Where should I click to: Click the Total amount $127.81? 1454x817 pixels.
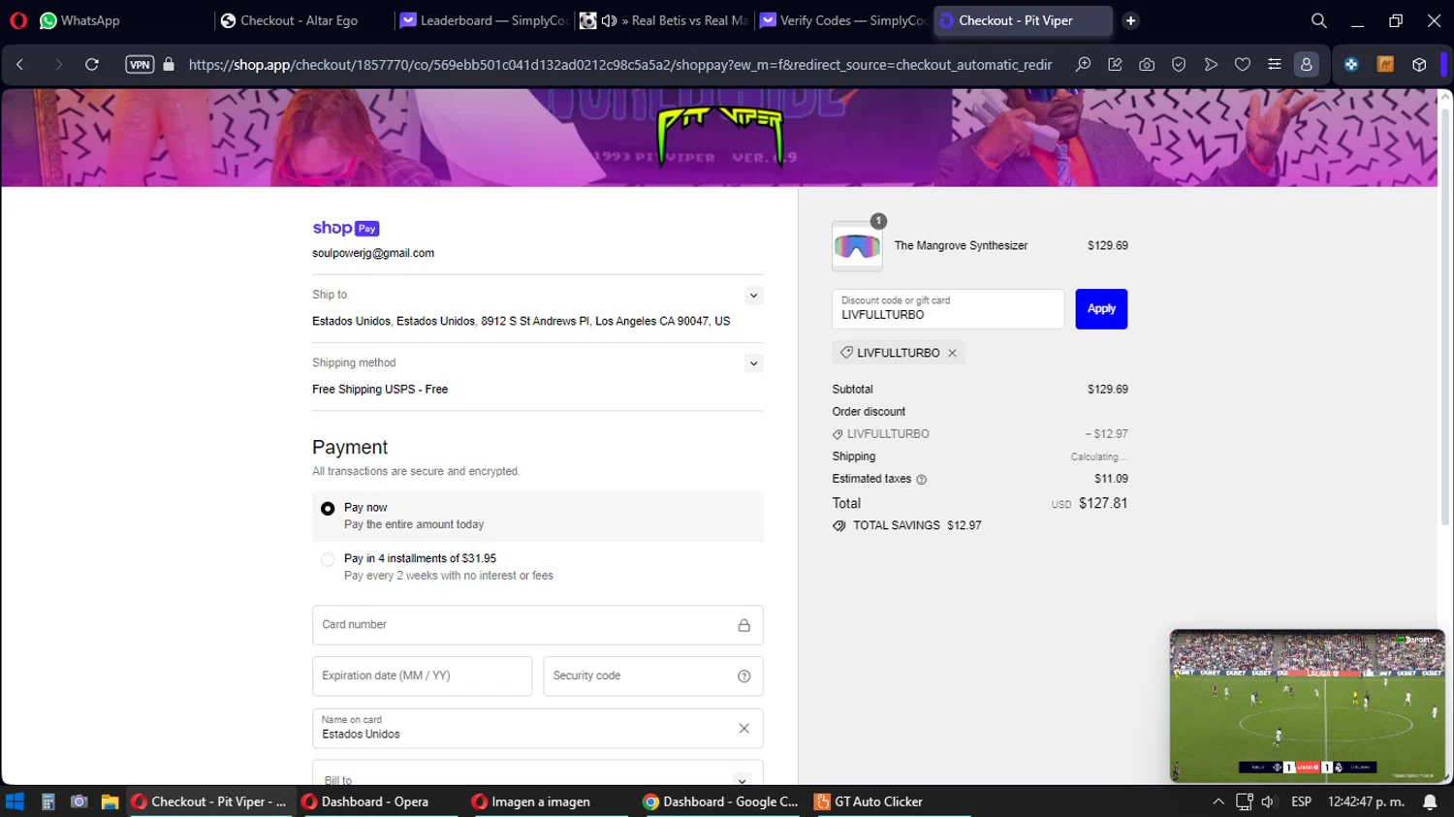pos(1103,503)
